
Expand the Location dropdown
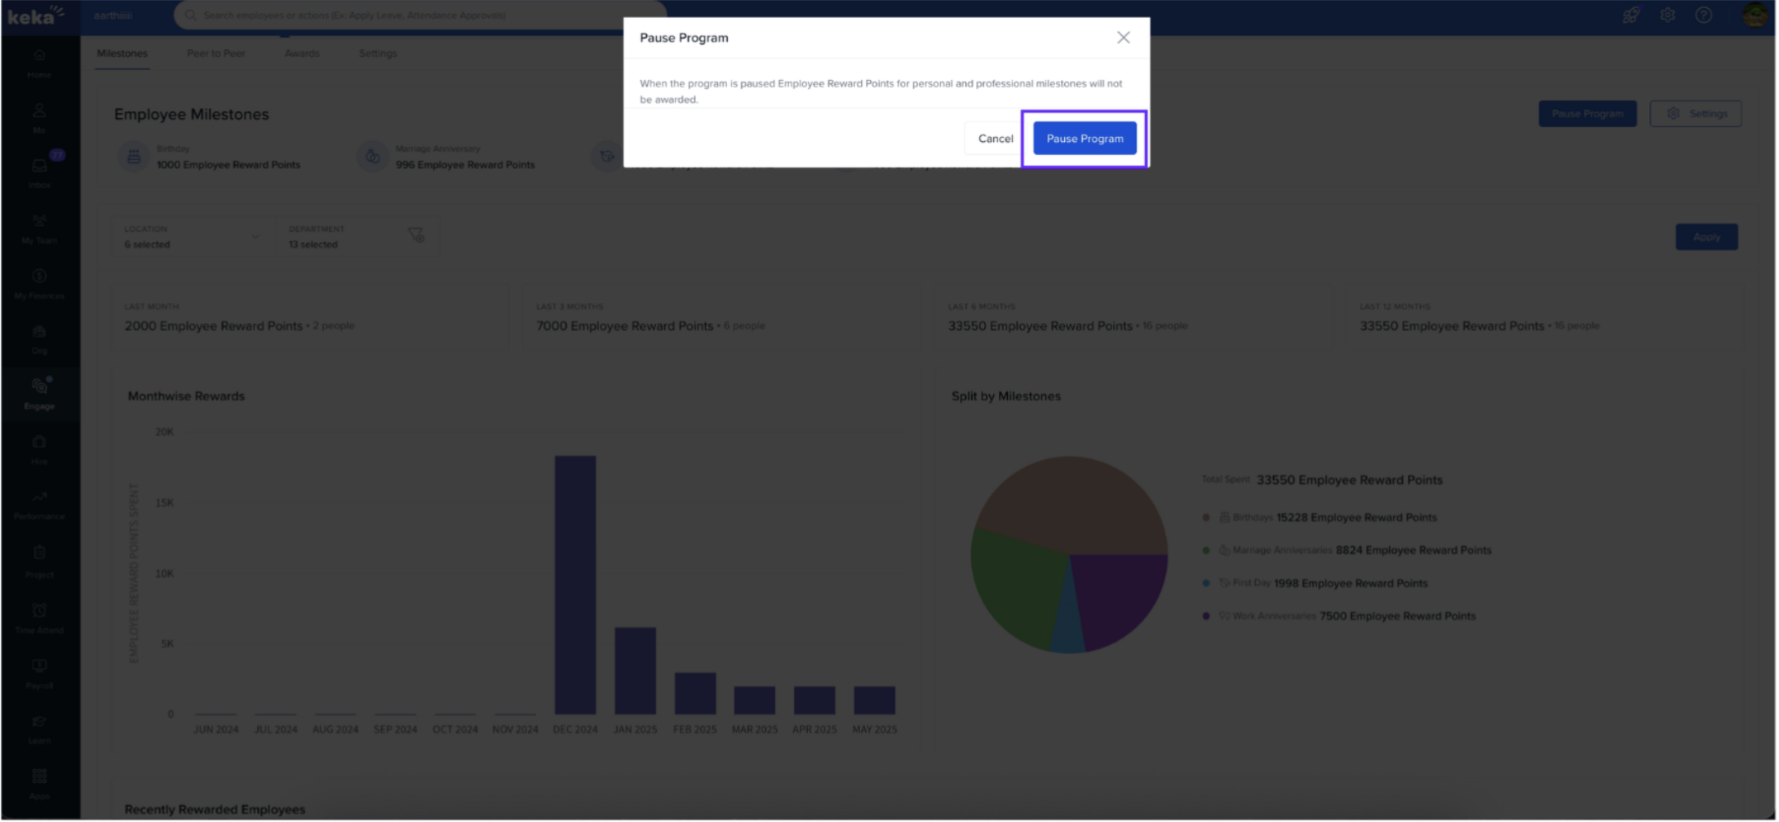(x=192, y=236)
